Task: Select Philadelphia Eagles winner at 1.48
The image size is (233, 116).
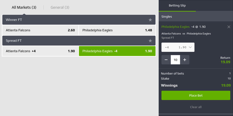Action: point(117,30)
